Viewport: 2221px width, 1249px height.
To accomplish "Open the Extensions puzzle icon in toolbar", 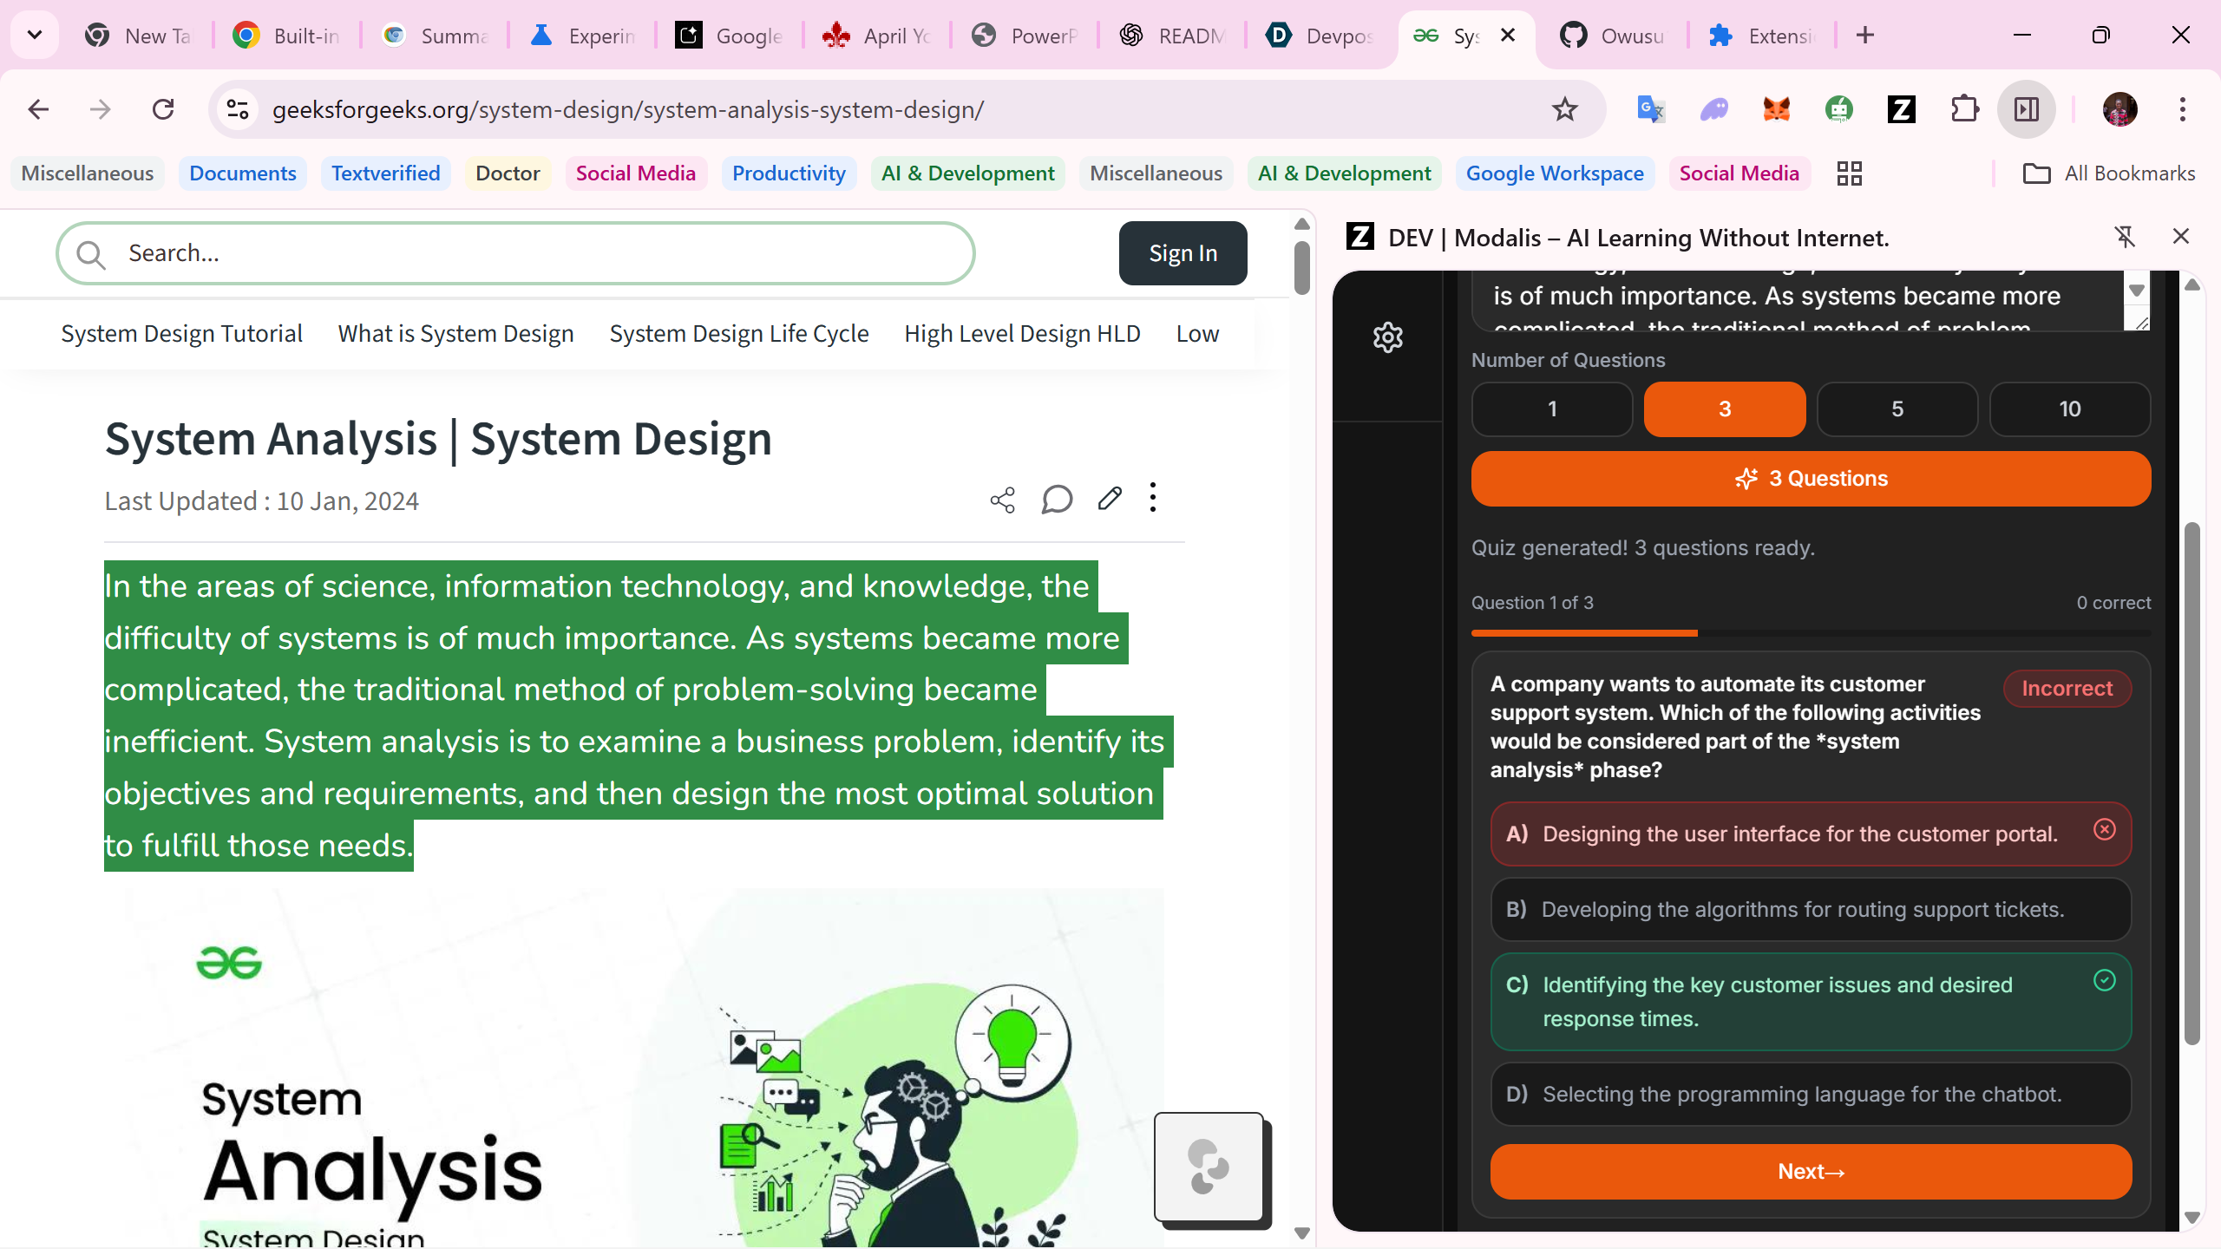I will (1964, 109).
